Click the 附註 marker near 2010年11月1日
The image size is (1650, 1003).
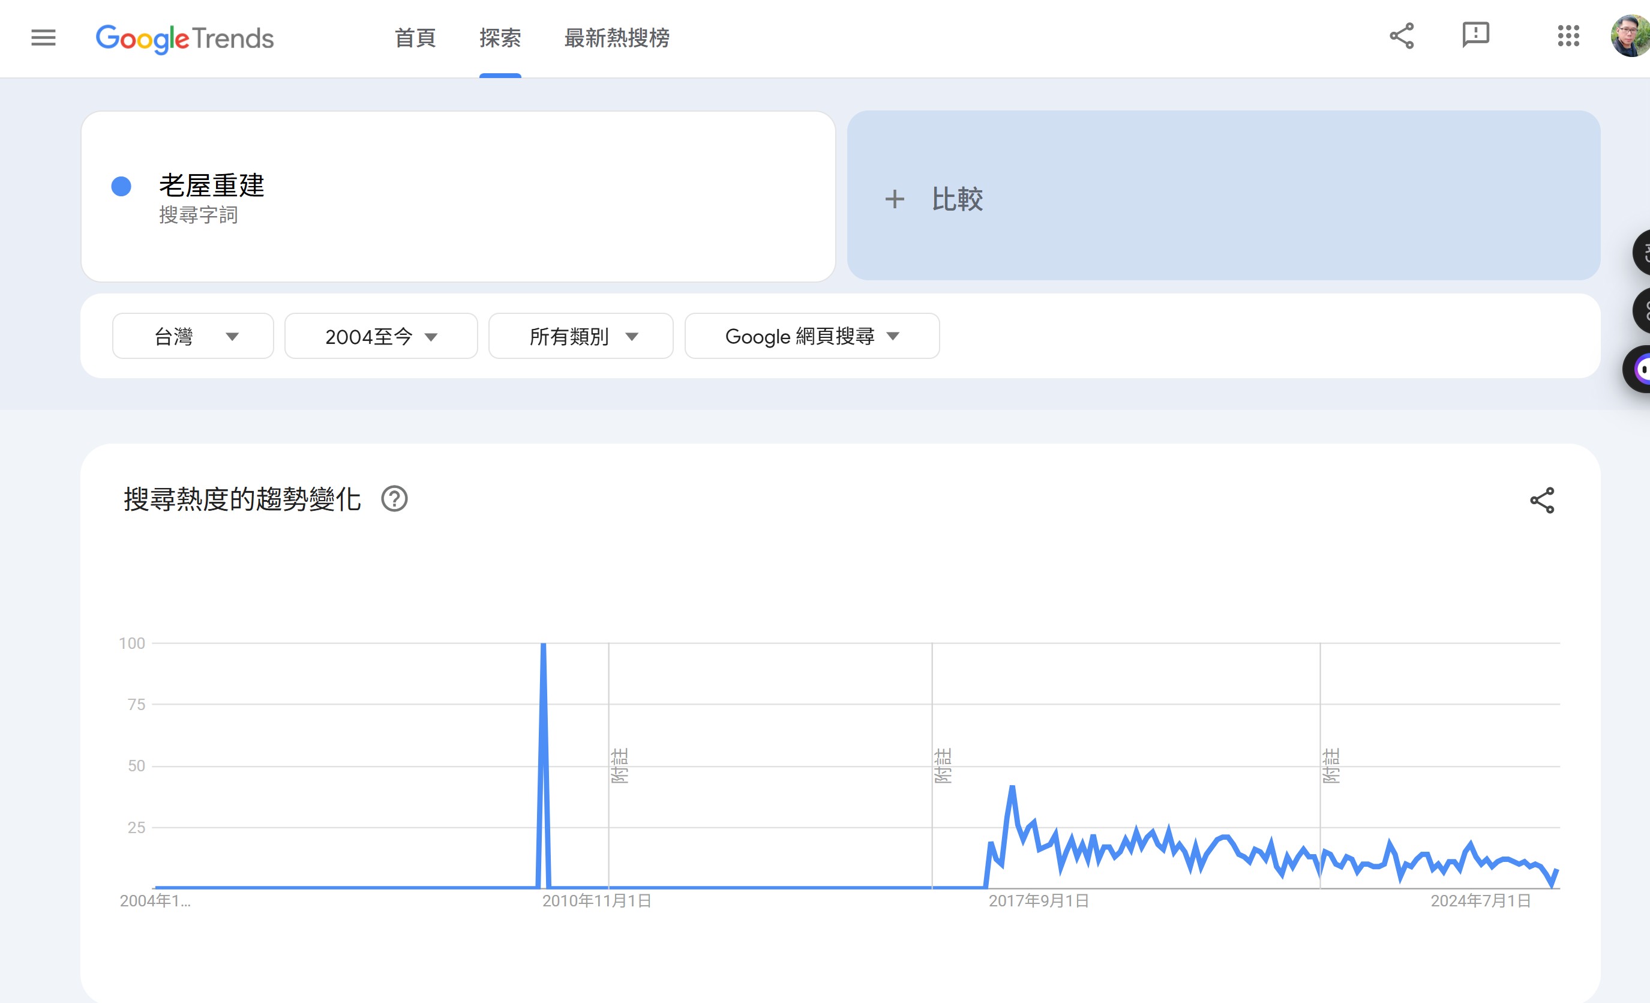(619, 765)
